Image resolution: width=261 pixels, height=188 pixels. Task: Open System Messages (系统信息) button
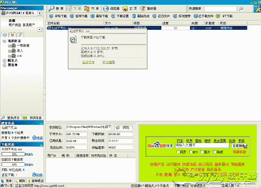(32, 118)
